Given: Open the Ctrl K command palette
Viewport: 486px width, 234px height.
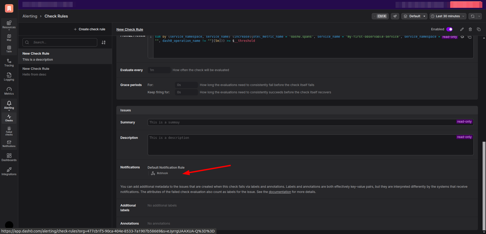Looking at the screenshot, I should click(x=380, y=16).
